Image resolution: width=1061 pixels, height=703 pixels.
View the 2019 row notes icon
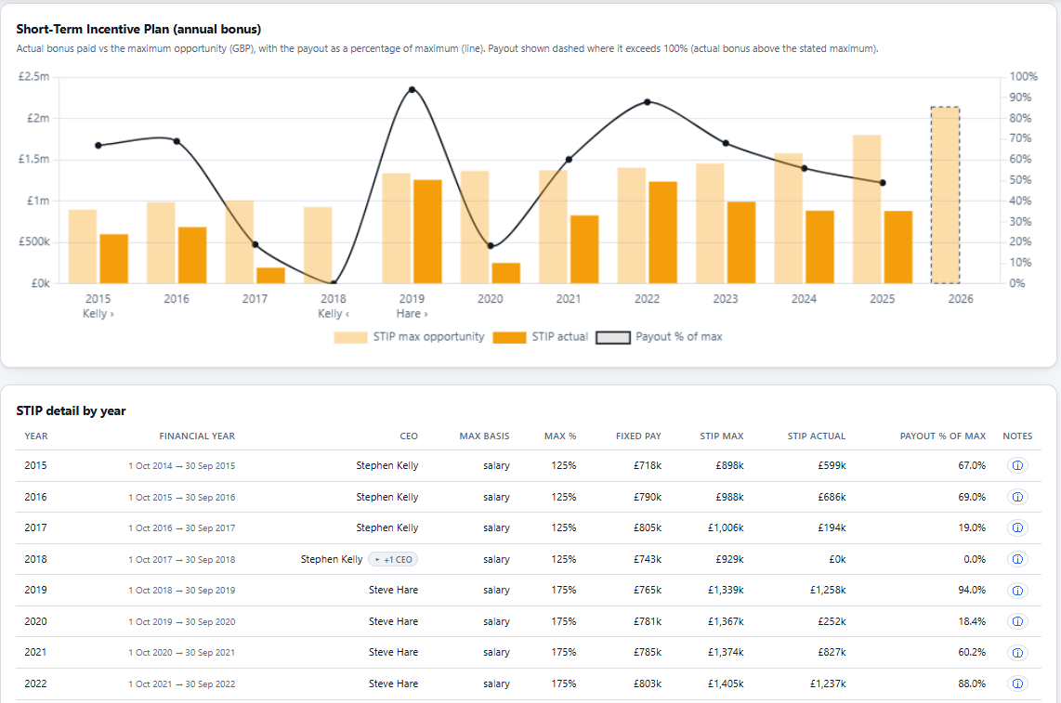click(x=1017, y=590)
